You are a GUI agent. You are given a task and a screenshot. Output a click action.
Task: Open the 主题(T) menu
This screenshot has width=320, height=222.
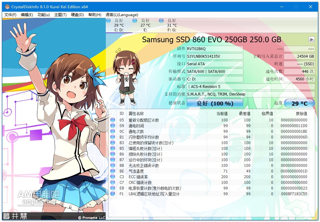pyautogui.click(x=60, y=15)
